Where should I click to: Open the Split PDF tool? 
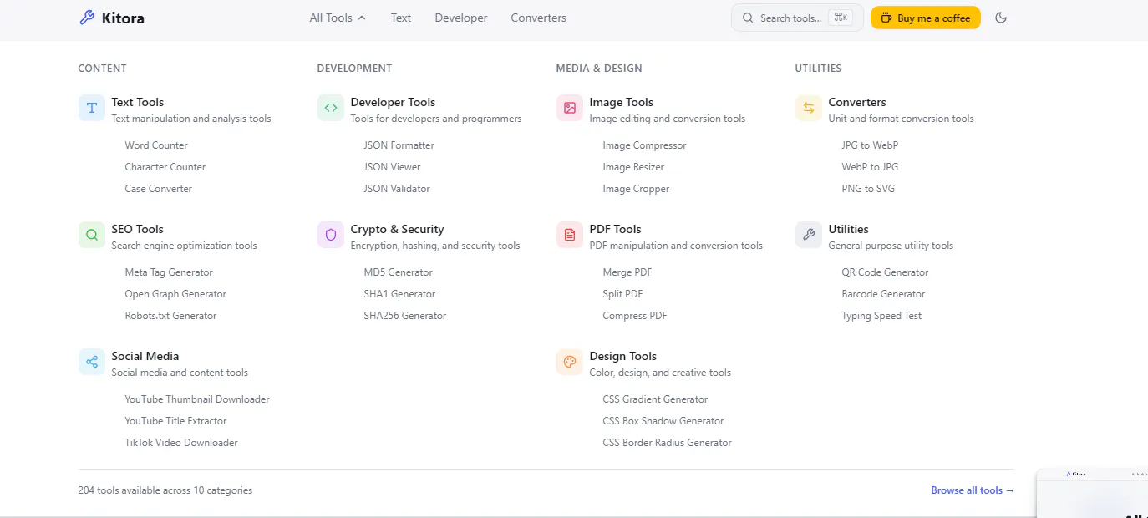[x=622, y=294]
